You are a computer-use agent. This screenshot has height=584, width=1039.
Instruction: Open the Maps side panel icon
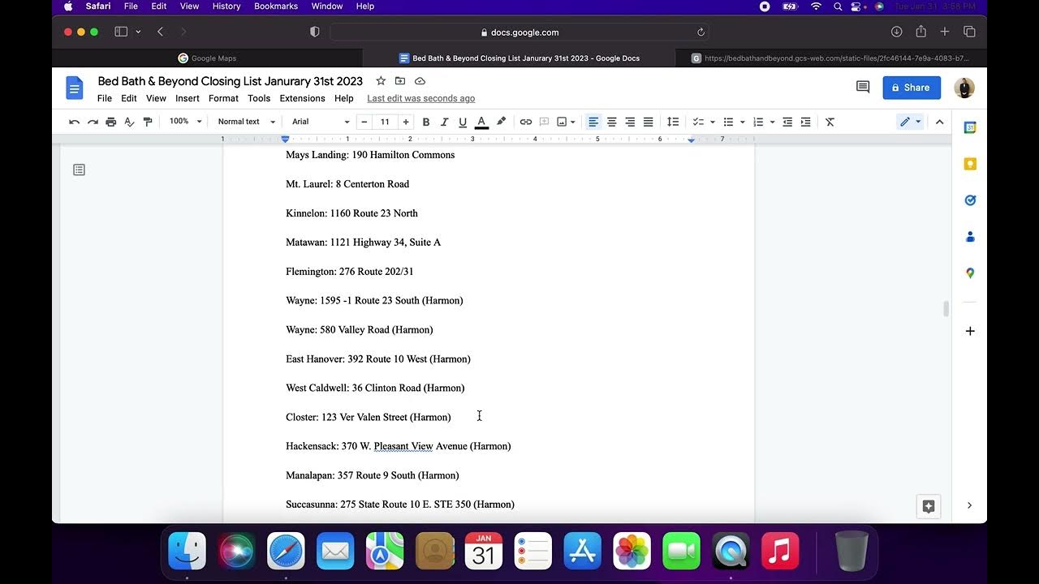coord(970,273)
